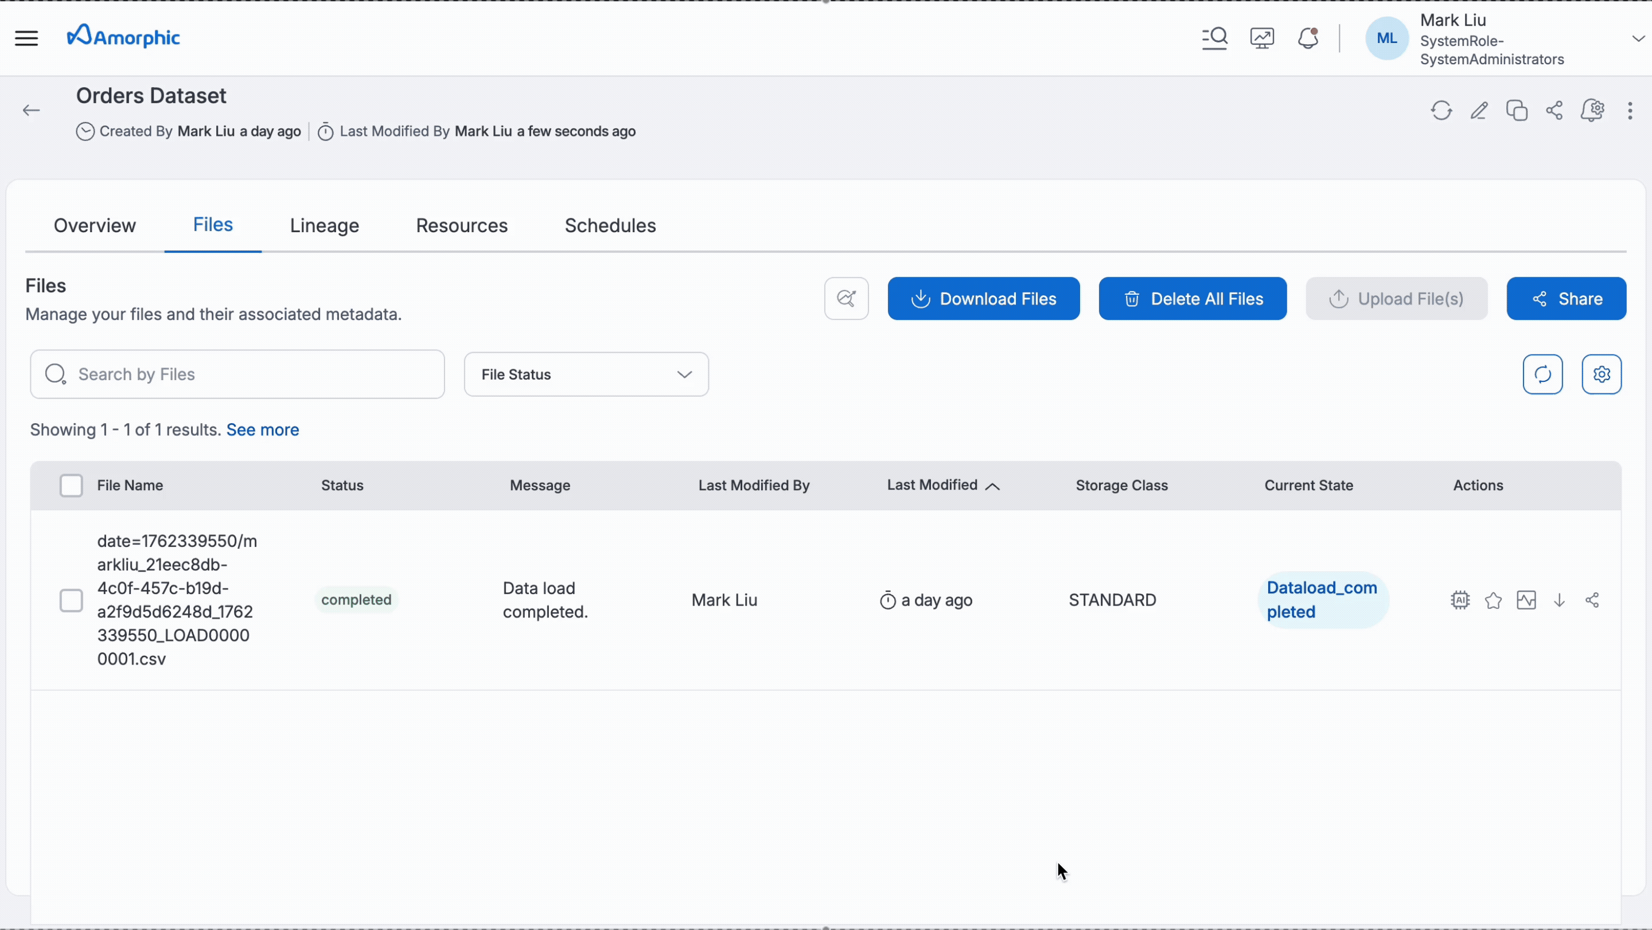This screenshot has width=1652, height=930.
Task: Download the CSV file using the arrow icon
Action: 1560,600
